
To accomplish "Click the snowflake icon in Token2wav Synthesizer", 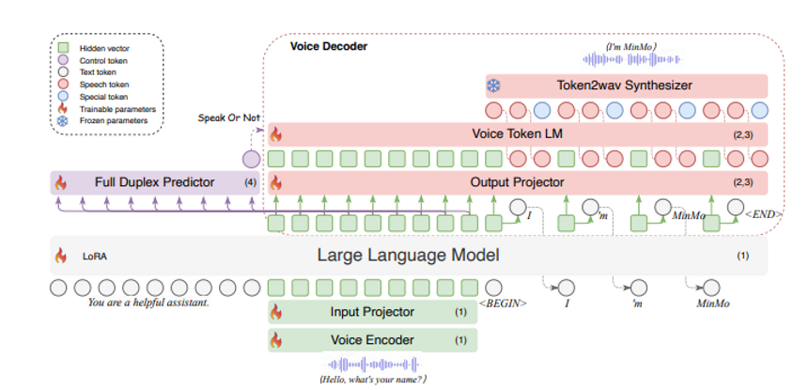I will [493, 86].
